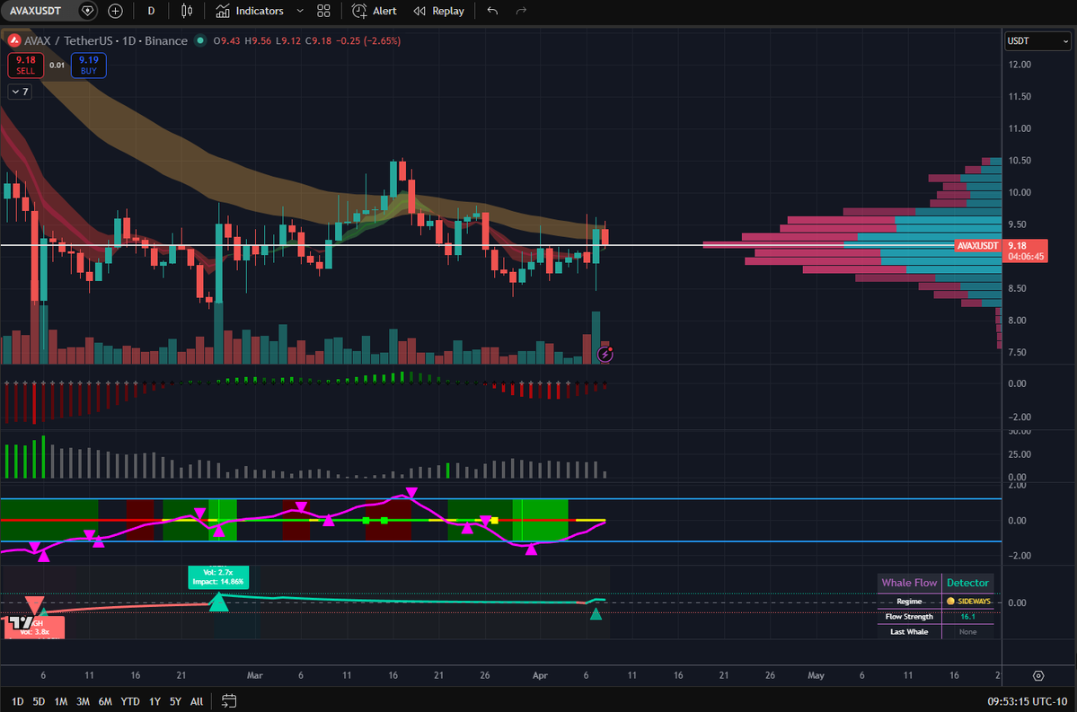Click the May label on time axis
The width and height of the screenshot is (1077, 712).
point(816,675)
